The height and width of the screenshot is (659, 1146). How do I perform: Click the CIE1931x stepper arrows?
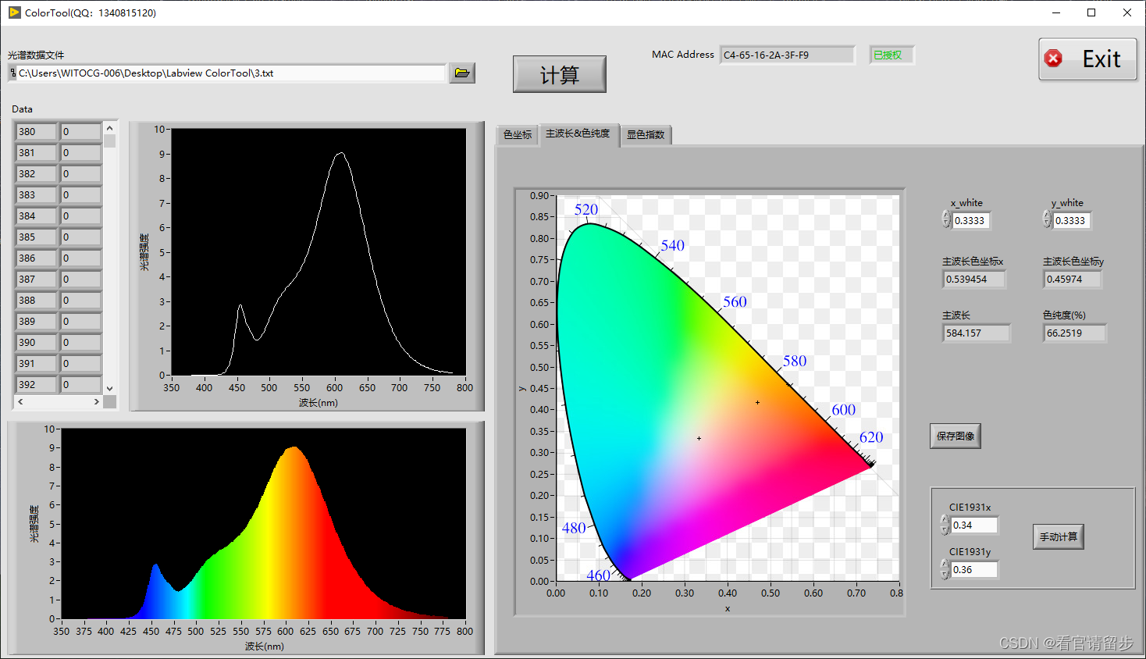pos(945,525)
